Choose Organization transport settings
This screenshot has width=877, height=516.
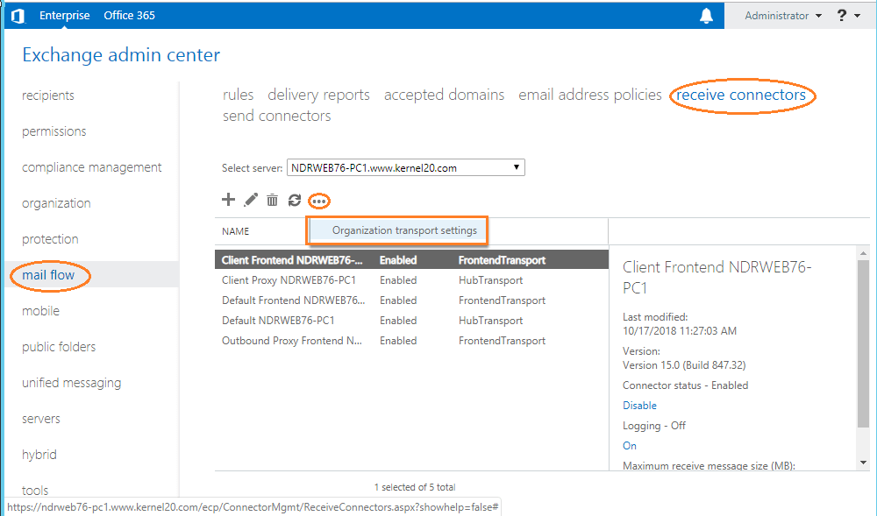404,230
